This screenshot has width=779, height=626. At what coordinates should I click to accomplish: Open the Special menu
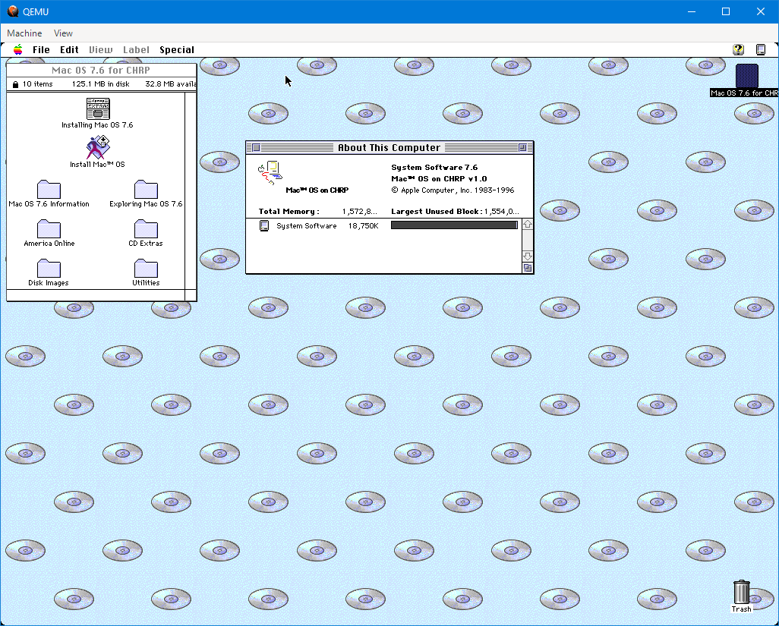click(x=177, y=50)
